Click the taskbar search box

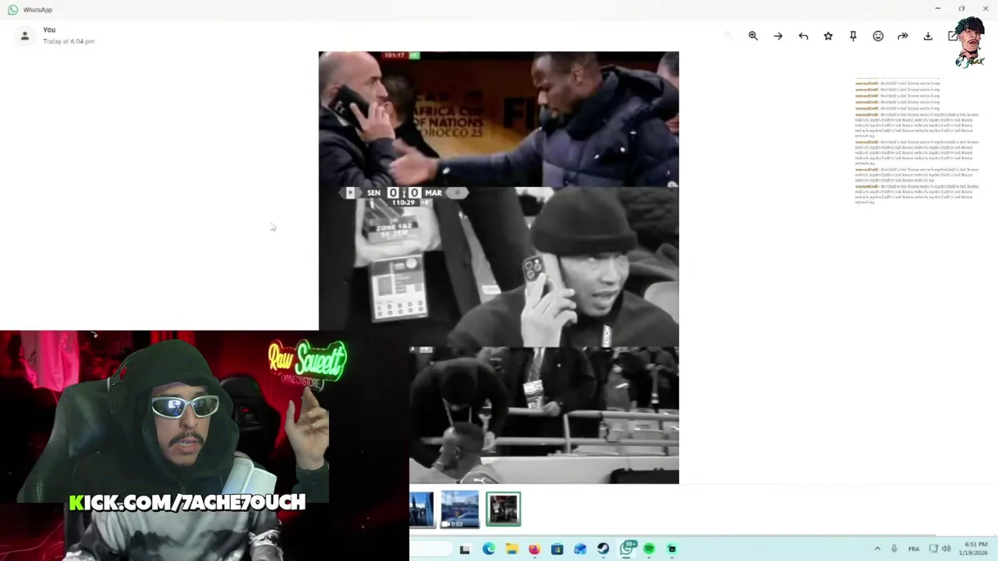(430, 549)
